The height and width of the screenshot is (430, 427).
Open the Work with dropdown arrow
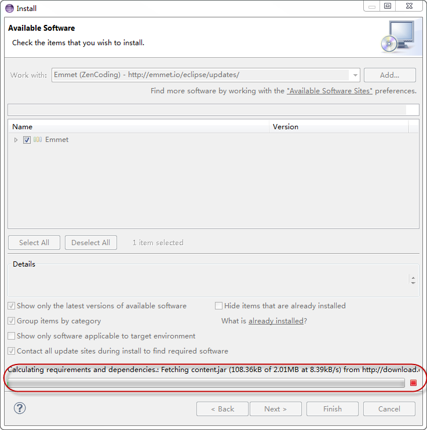[355, 75]
